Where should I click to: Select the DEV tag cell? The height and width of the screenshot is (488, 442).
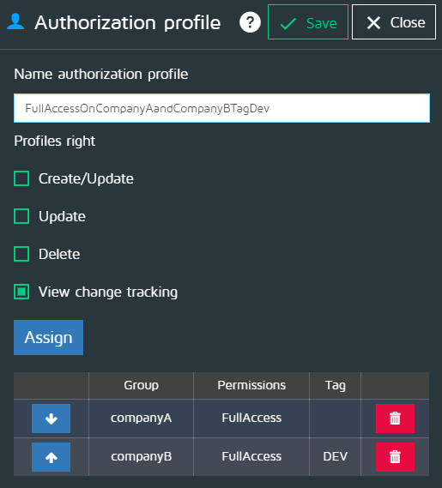(x=336, y=456)
